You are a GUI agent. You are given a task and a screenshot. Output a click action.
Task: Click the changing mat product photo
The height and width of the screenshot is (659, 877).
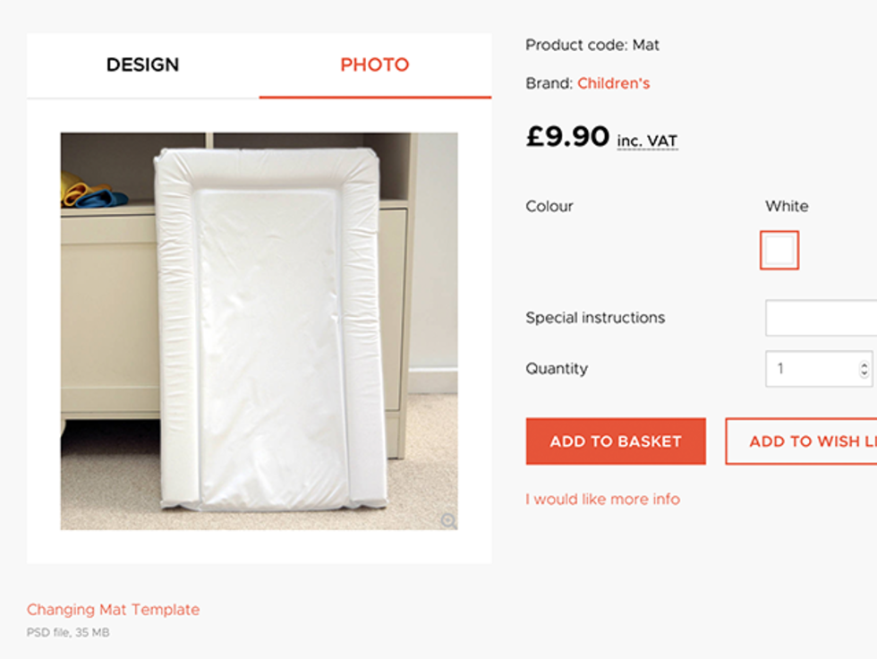[x=260, y=331]
